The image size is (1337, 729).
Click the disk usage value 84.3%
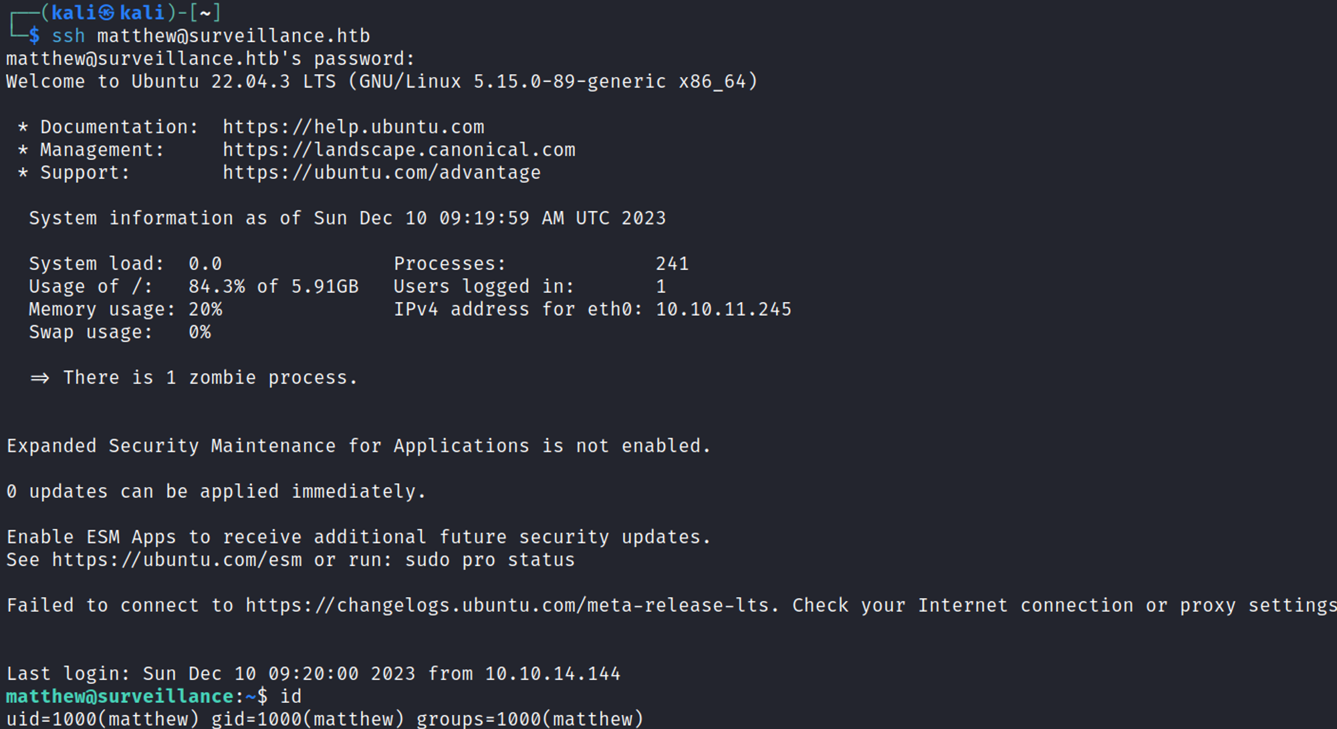(217, 287)
